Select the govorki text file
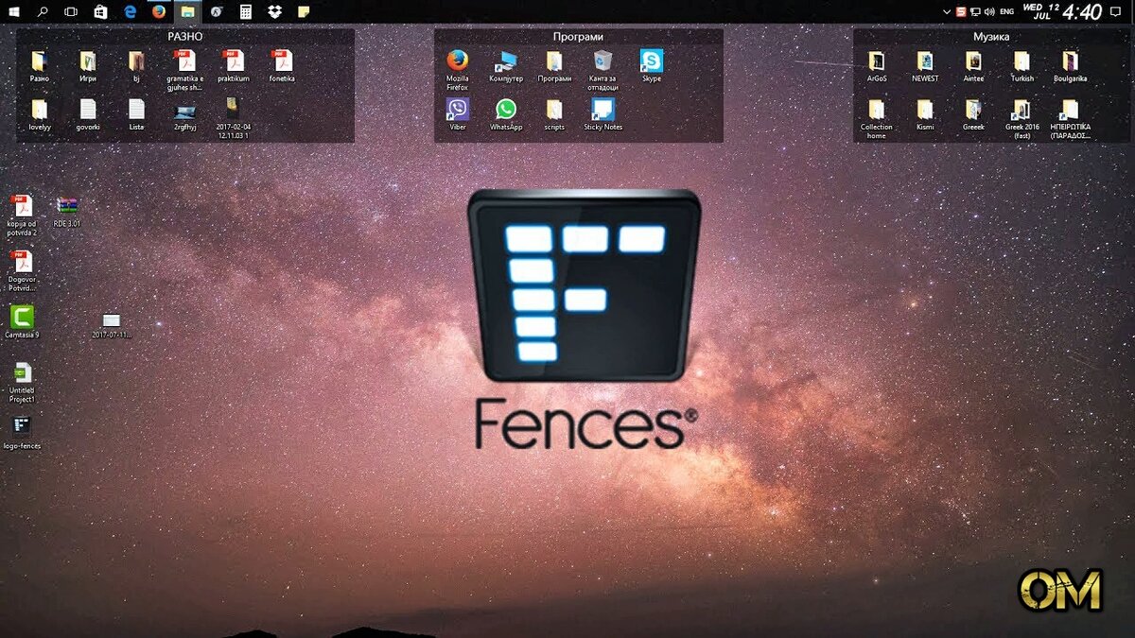 88,113
